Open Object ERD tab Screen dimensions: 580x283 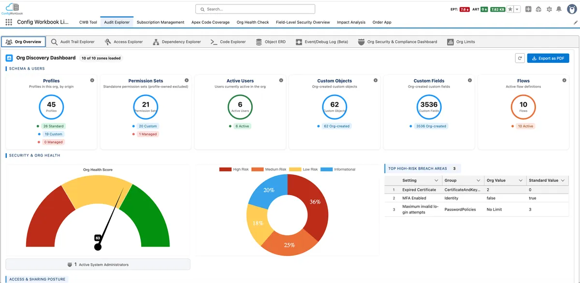(271, 42)
